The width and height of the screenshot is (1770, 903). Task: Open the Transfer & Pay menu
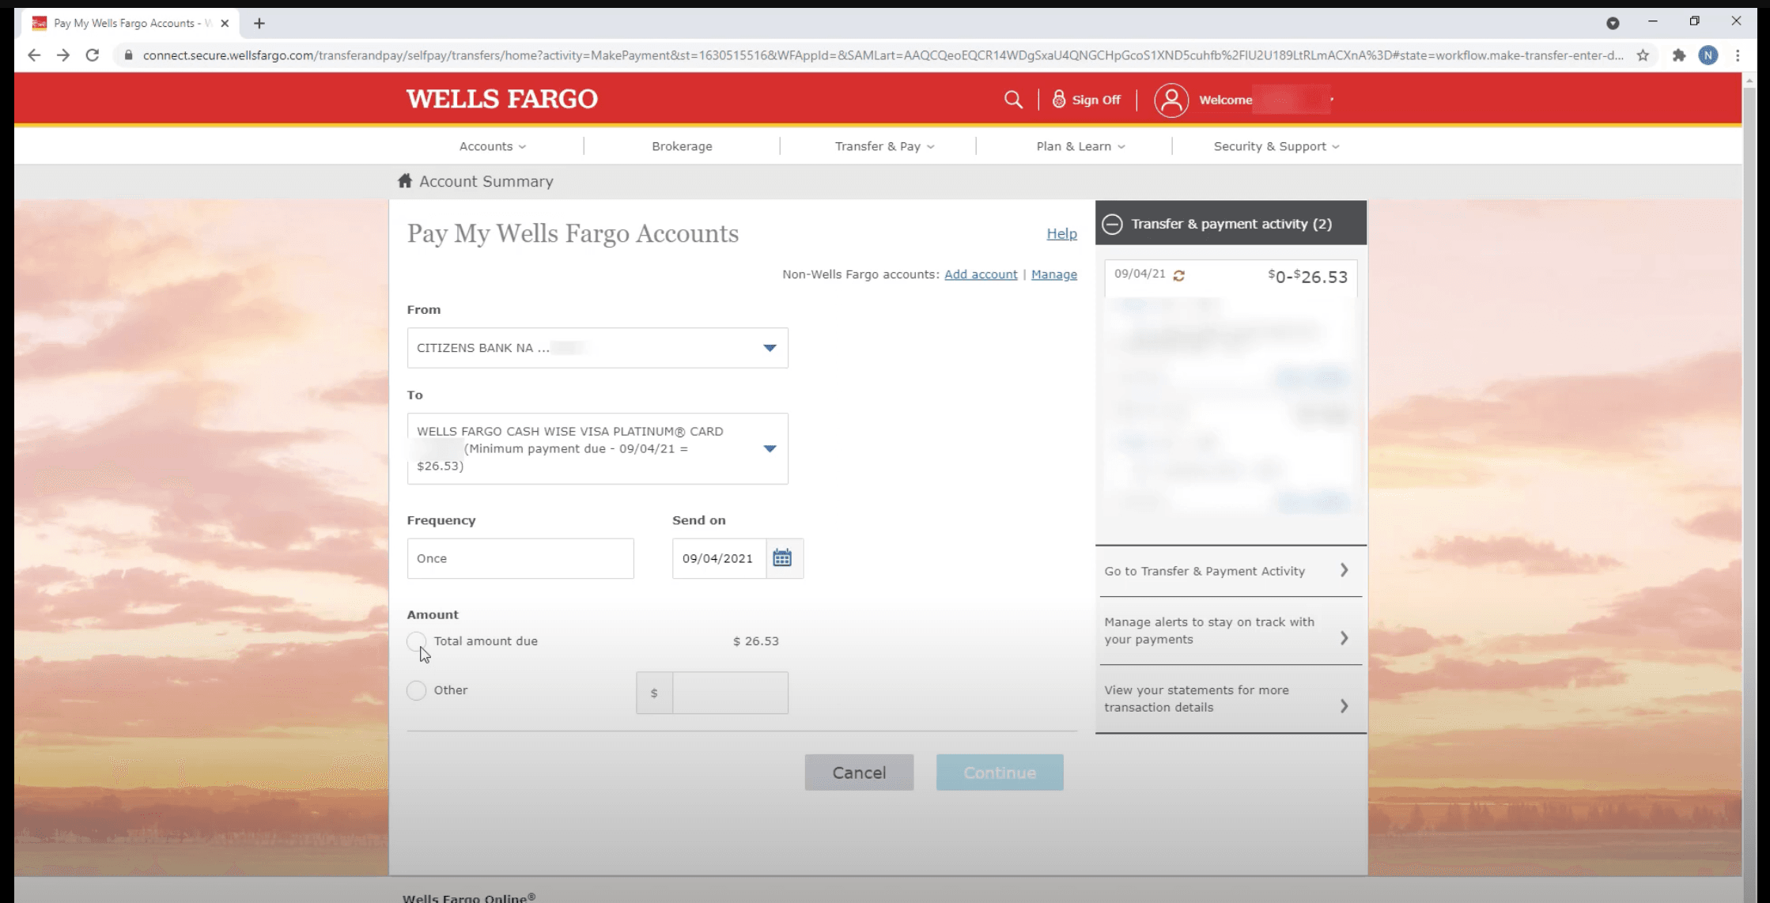[x=884, y=146]
